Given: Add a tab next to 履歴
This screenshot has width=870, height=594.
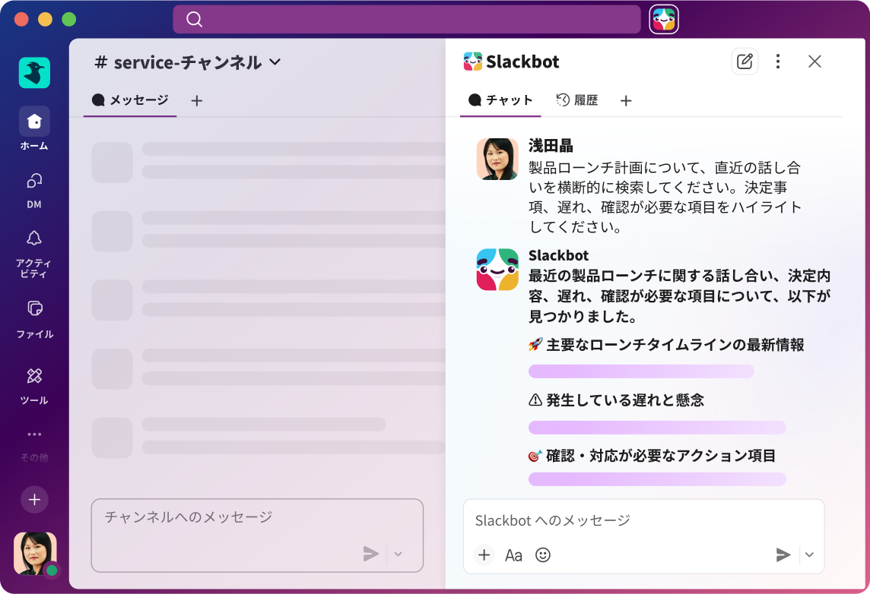Looking at the screenshot, I should (x=626, y=101).
